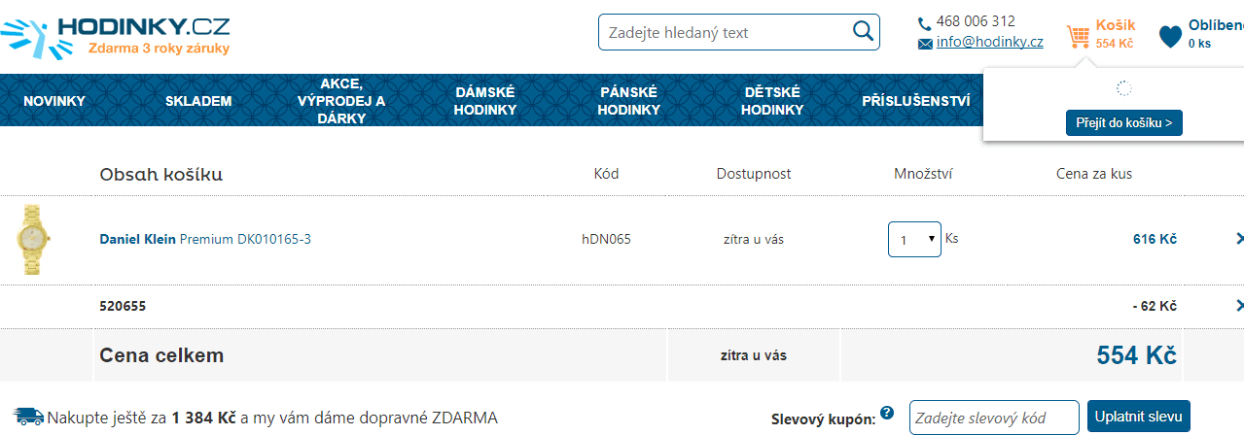Image resolution: width=1244 pixels, height=435 pixels.
Task: Click the delivery truck icon
Action: [x=29, y=417]
